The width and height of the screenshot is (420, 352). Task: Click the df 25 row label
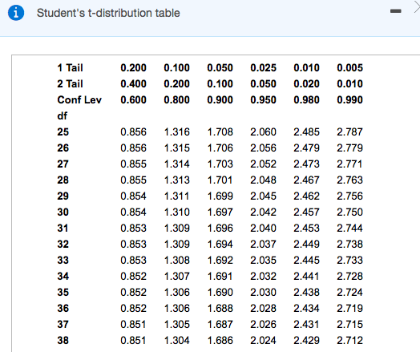pos(63,131)
